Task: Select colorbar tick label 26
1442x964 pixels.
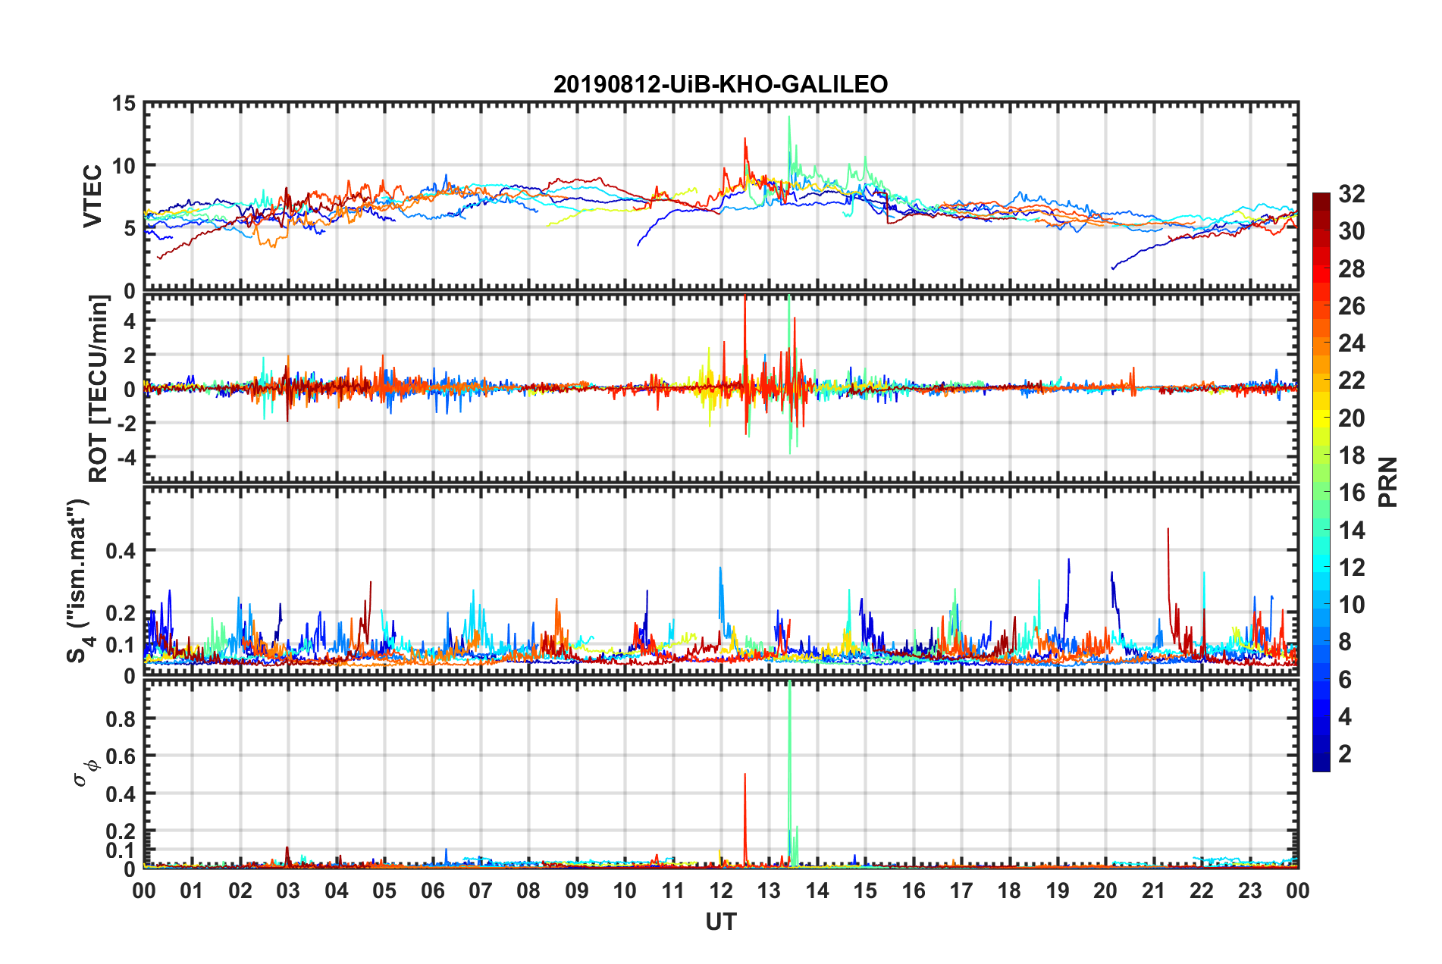Action: click(x=1351, y=306)
